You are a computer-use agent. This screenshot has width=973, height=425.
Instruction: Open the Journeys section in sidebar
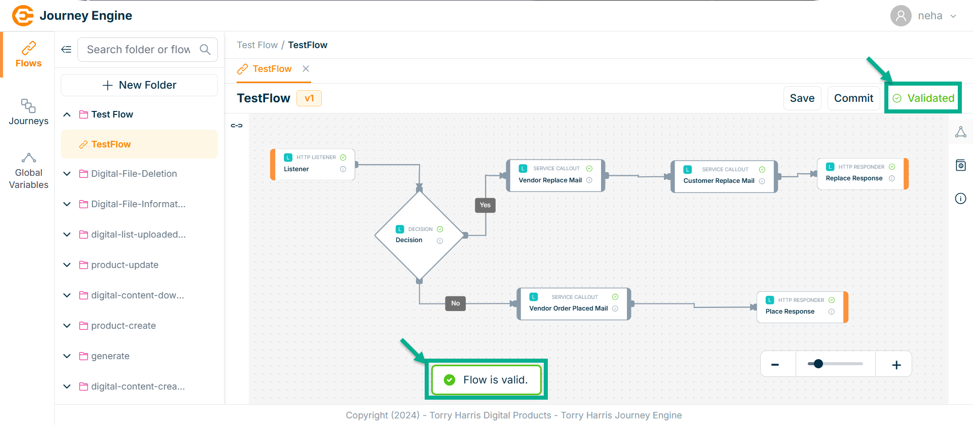click(28, 112)
